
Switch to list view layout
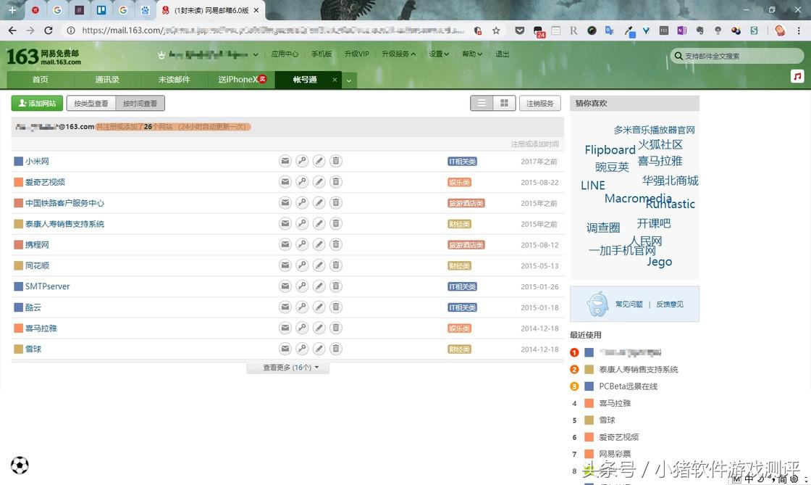(x=482, y=103)
